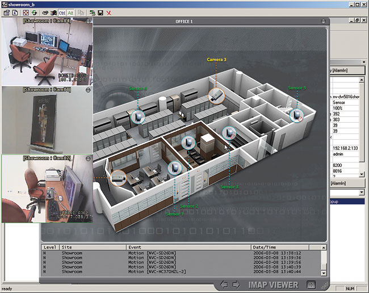Click the upper [AlarmIn] button

coord(347,70)
